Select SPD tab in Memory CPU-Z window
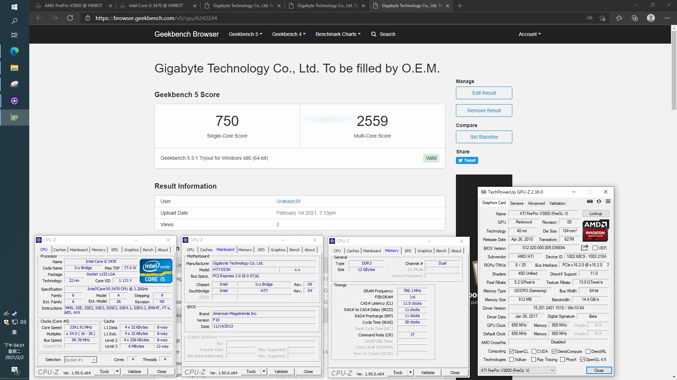The image size is (677, 380). click(x=408, y=251)
